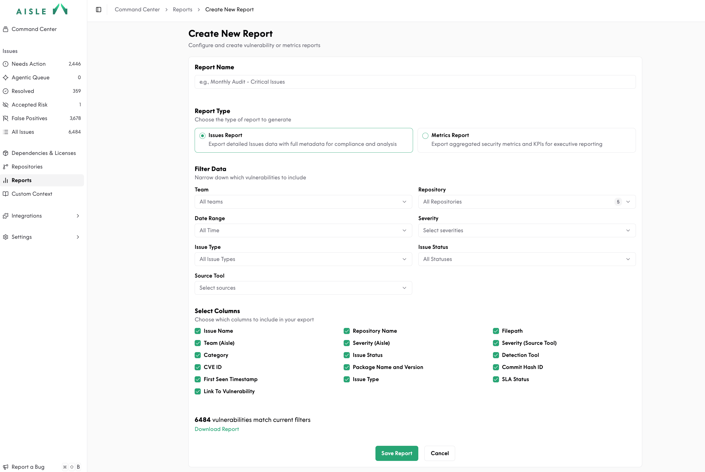Click the Reports breadcrumb link
Viewport: 705px width, 472px height.
pos(182,10)
